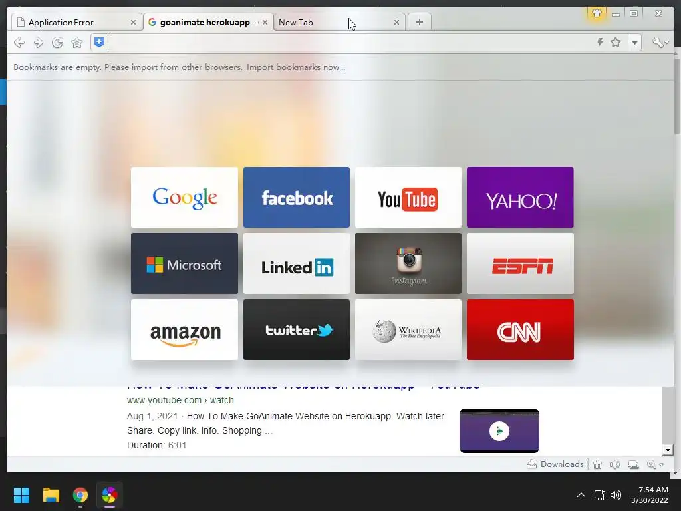Go forward with the forward arrow
Viewport: 681px width, 511px height.
tap(38, 42)
